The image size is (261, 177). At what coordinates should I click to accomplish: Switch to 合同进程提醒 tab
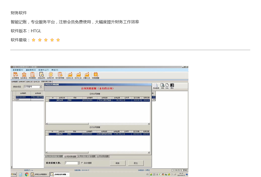(103, 156)
